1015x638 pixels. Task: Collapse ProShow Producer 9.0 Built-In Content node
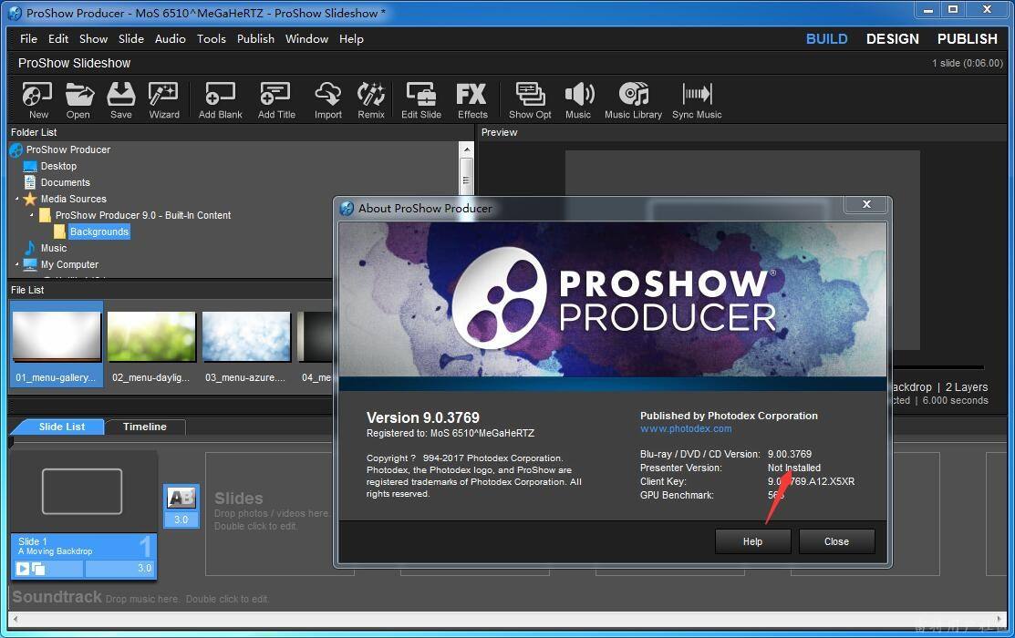tap(32, 215)
